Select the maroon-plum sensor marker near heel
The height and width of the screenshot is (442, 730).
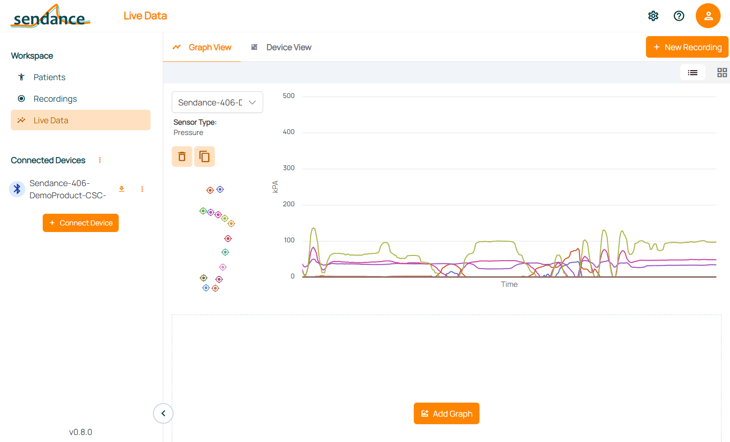(x=219, y=279)
